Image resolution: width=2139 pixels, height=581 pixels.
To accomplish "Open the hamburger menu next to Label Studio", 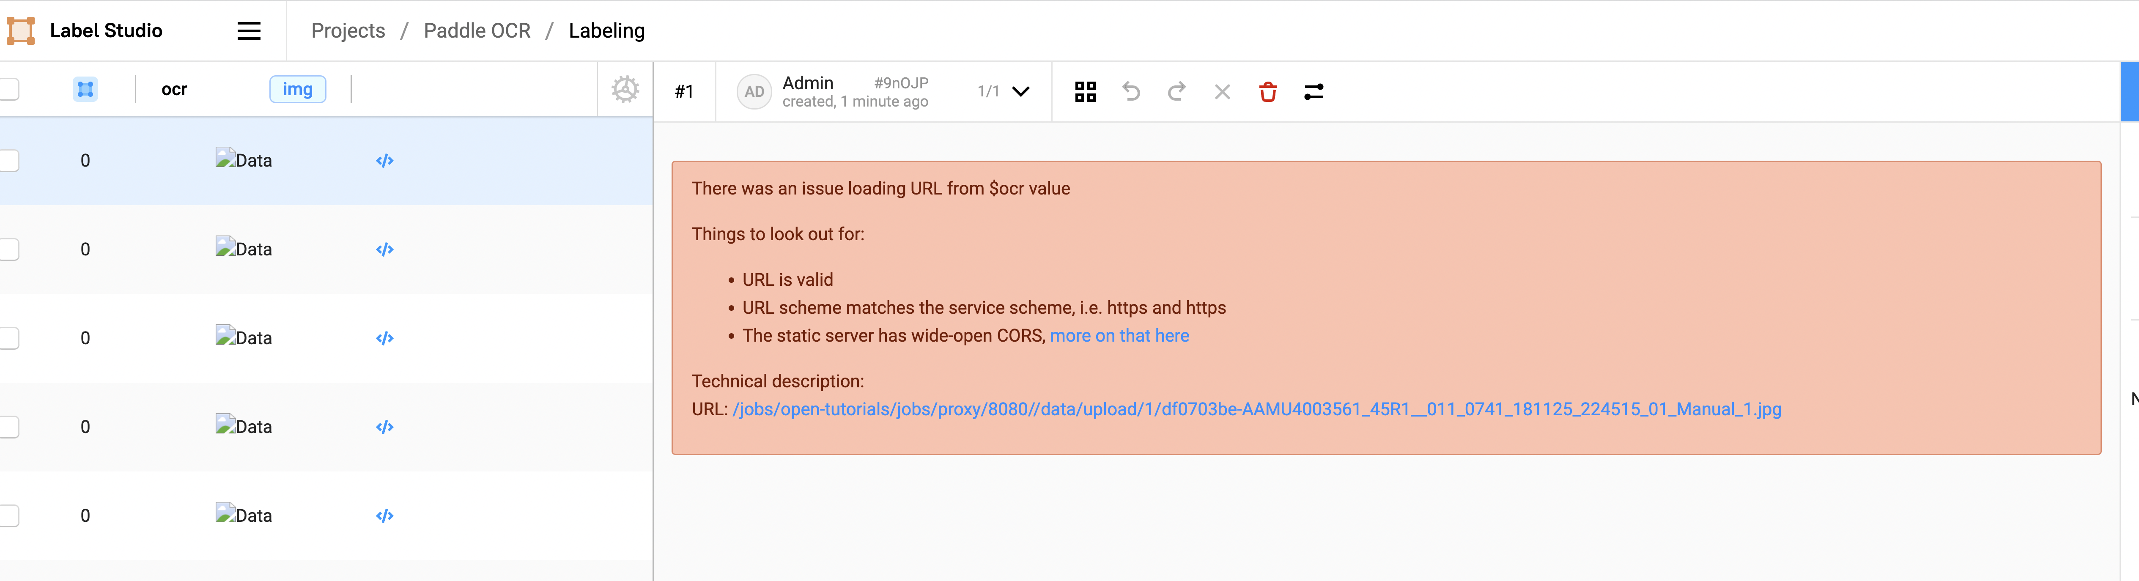I will (x=248, y=31).
